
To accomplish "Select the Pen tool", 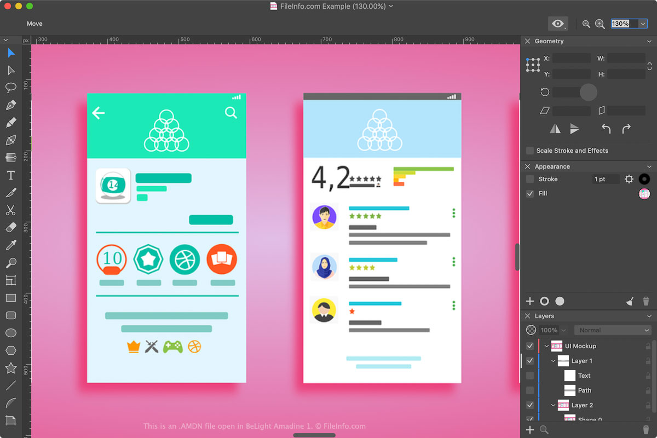I will tap(11, 105).
